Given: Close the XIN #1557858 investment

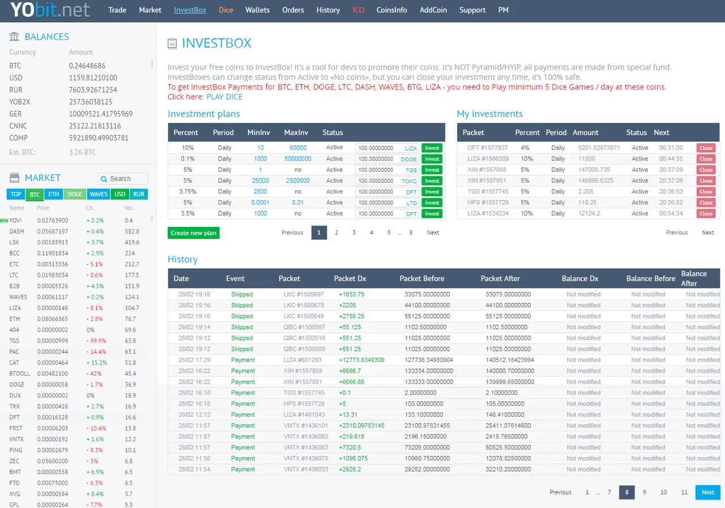Looking at the screenshot, I should pyautogui.click(x=706, y=170).
